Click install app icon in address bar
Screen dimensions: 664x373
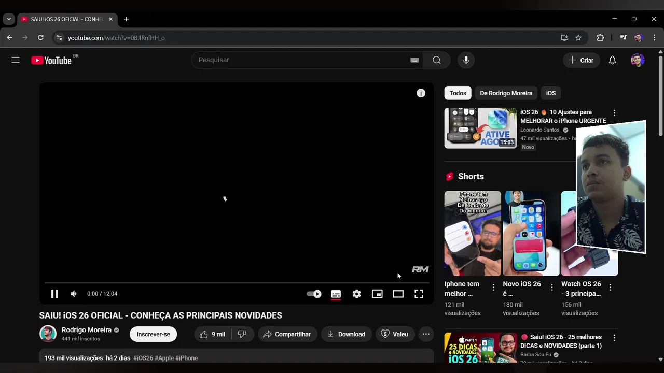tap(564, 38)
